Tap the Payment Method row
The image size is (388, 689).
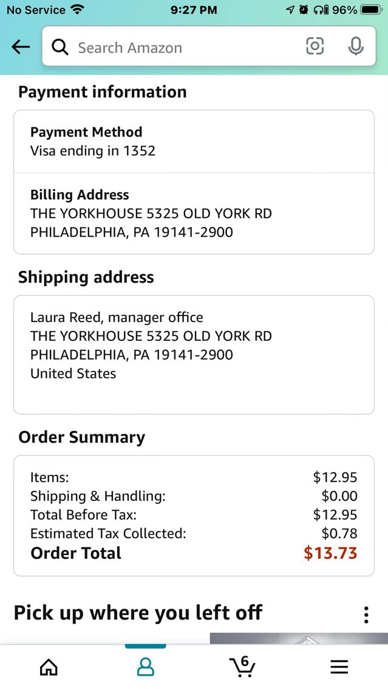194,141
